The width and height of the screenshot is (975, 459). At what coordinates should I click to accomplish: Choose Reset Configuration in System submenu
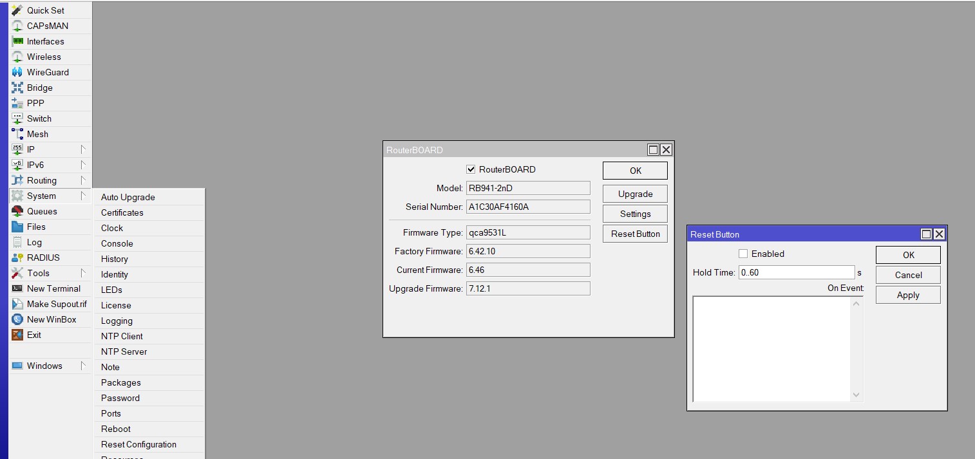(149, 444)
